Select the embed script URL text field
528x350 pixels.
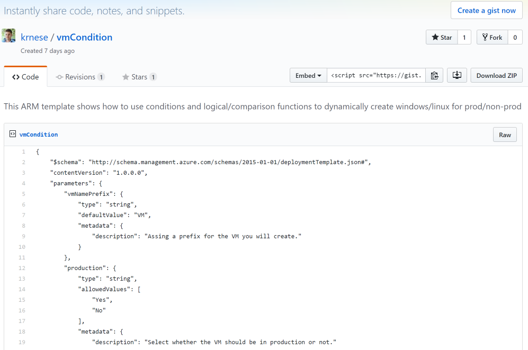pyautogui.click(x=376, y=75)
